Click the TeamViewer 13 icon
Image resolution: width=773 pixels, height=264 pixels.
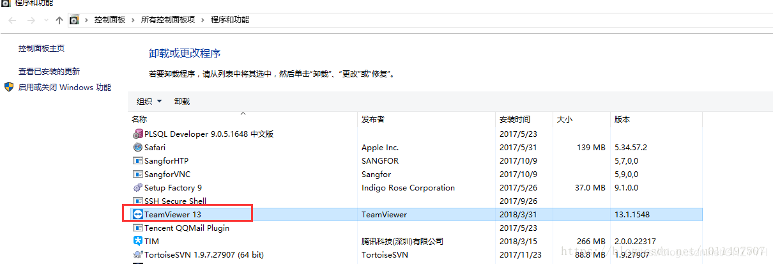137,215
